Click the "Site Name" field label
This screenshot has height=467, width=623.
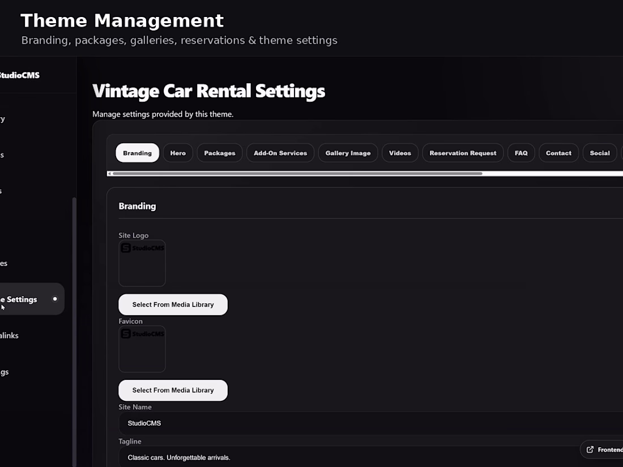[135, 407]
